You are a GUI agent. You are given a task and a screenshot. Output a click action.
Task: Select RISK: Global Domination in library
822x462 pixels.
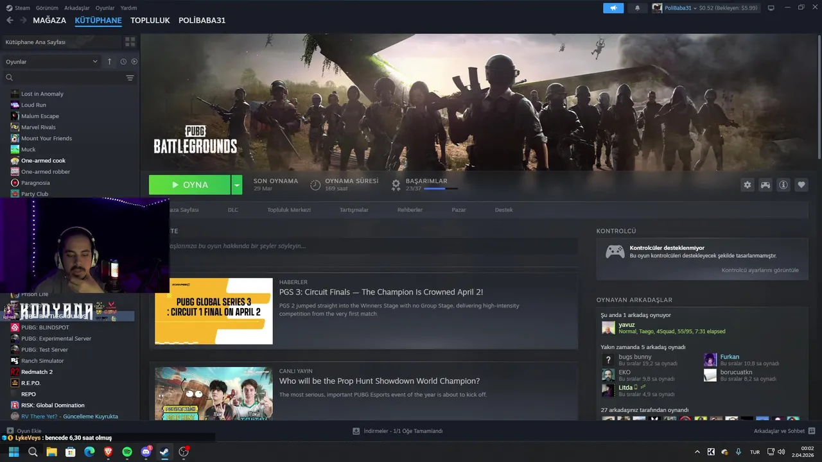tap(53, 405)
